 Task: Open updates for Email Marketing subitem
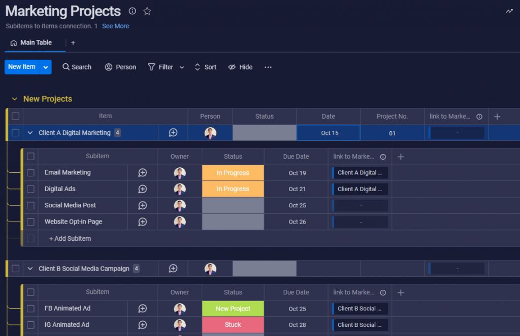[x=143, y=173]
